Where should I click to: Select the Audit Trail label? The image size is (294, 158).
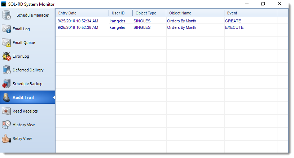[x=23, y=97]
